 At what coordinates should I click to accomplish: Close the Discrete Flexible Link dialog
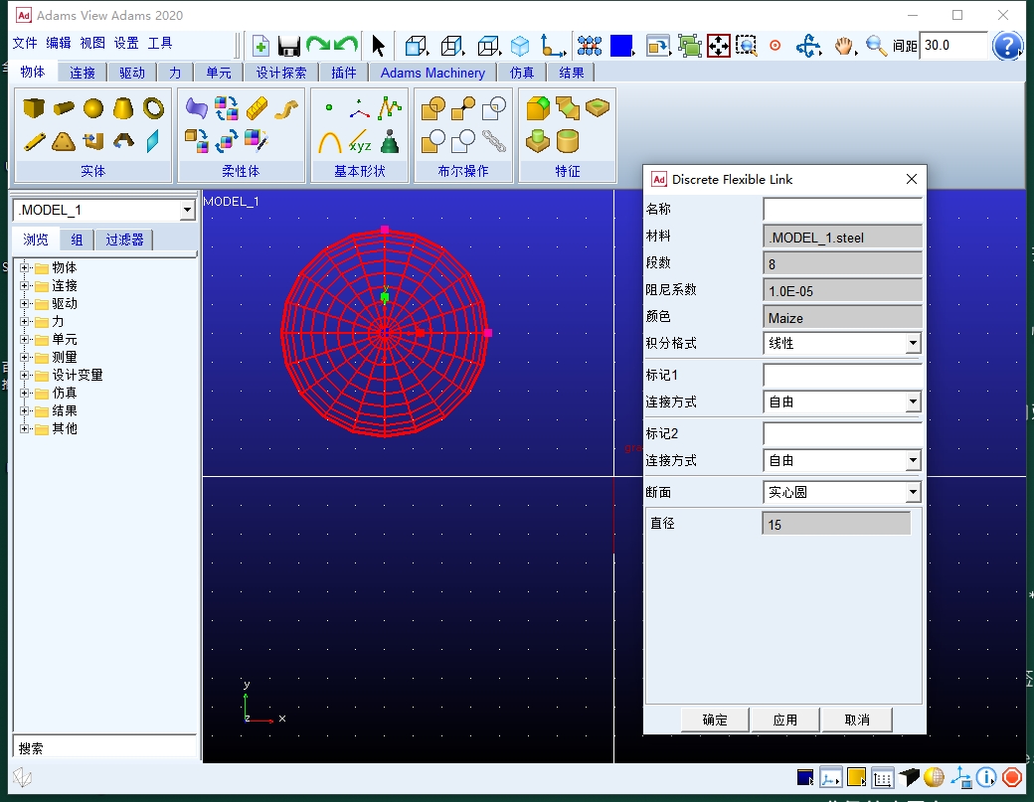[912, 179]
